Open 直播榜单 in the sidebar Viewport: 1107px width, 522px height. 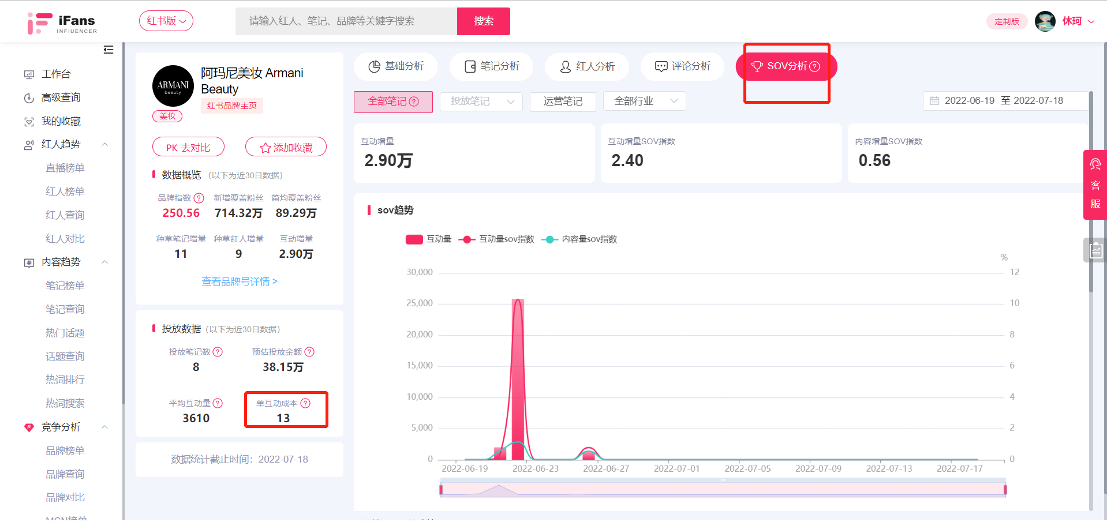(65, 168)
